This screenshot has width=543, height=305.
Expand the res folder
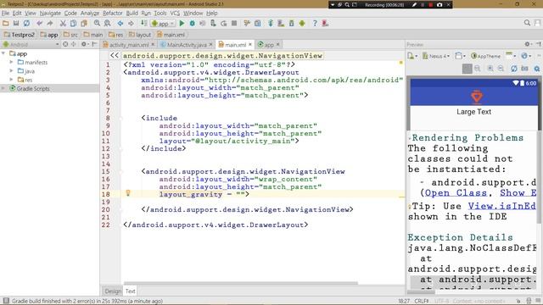11,79
